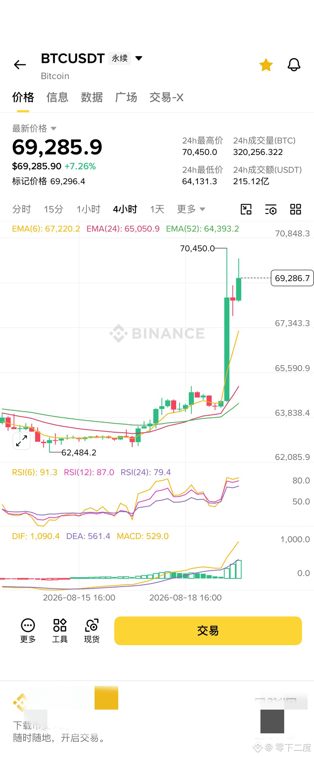
Task: Tap the EMA(6) indicator value
Action: tap(46, 229)
